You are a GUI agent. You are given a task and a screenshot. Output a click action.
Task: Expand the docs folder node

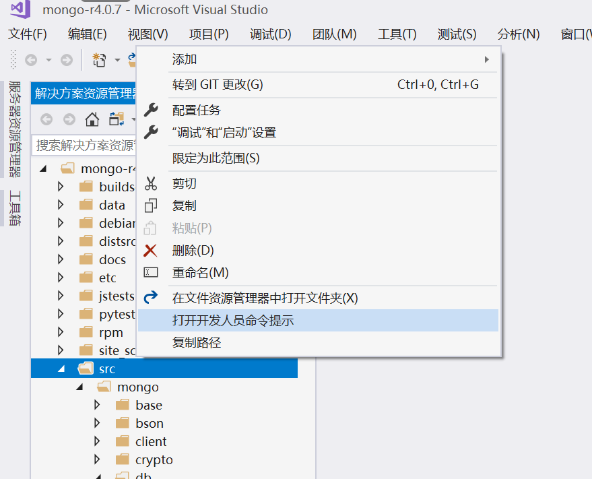tap(61, 259)
